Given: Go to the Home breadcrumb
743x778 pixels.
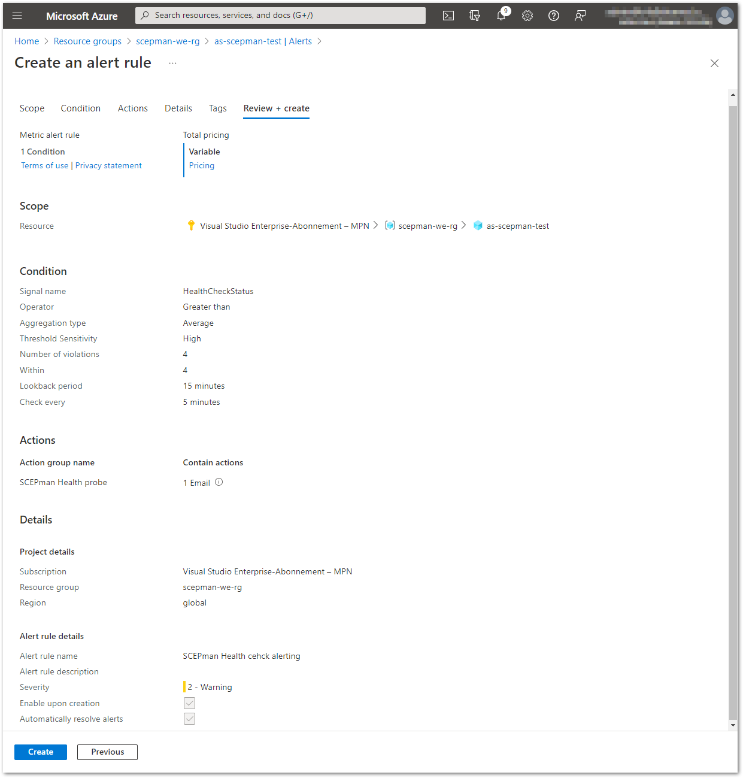Looking at the screenshot, I should pyautogui.click(x=26, y=41).
